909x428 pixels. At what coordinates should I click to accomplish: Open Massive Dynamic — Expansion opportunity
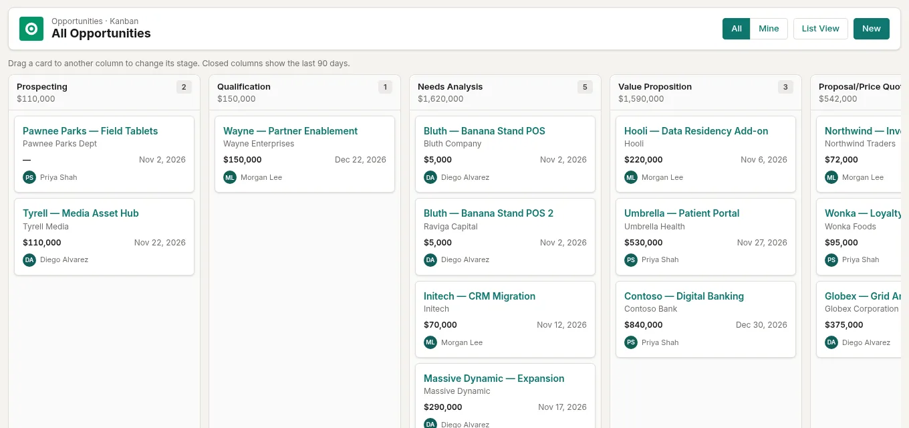(x=494, y=379)
